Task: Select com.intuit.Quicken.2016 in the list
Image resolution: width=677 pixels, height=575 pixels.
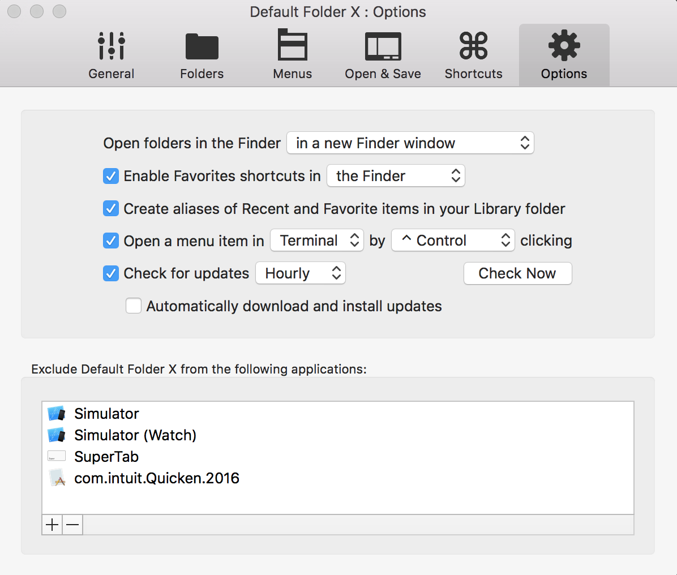Action: click(x=157, y=478)
